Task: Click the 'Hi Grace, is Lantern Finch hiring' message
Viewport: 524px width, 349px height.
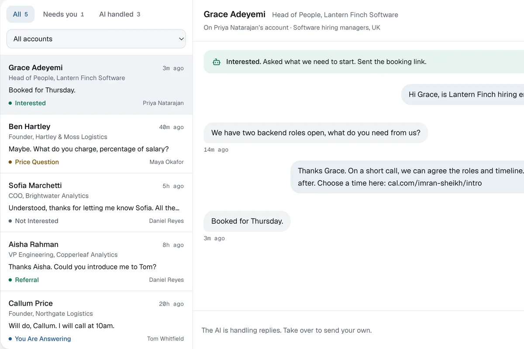Action: pos(462,94)
